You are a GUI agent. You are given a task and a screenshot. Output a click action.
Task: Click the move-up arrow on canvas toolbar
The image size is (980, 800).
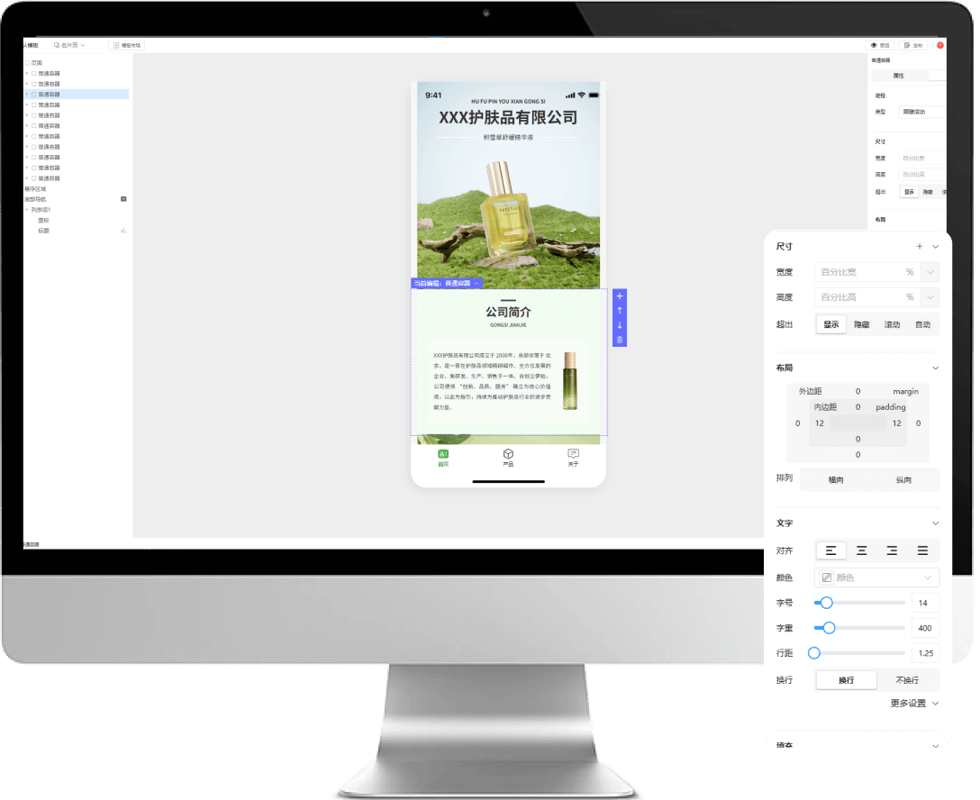(x=619, y=311)
